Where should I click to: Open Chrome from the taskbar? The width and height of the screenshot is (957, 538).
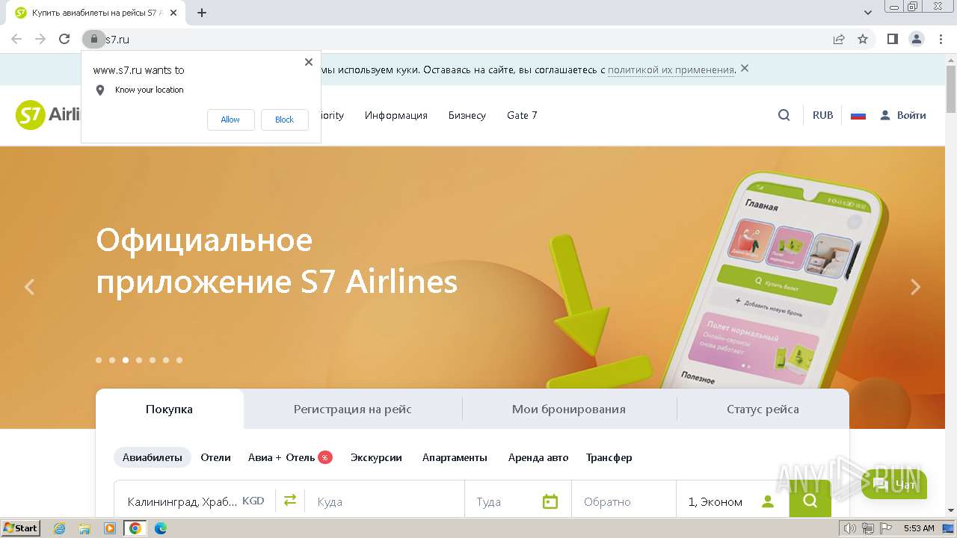coord(135,528)
